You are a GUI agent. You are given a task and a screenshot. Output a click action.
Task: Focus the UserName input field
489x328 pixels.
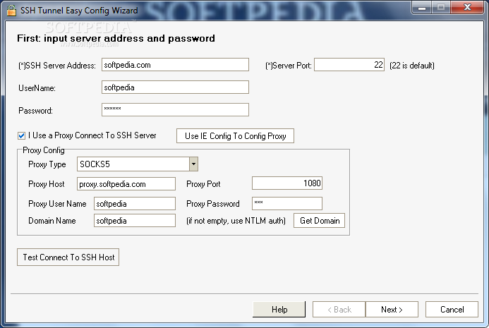pos(175,87)
